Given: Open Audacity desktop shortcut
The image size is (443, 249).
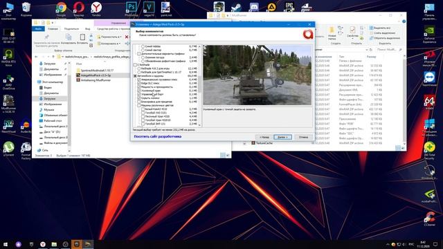Looking at the screenshot, I should [26, 127].
